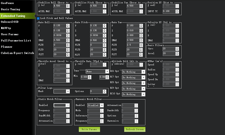This screenshot has height=135, width=225.
Task: Click Tune Min value field
Action: click(x=84, y=77)
